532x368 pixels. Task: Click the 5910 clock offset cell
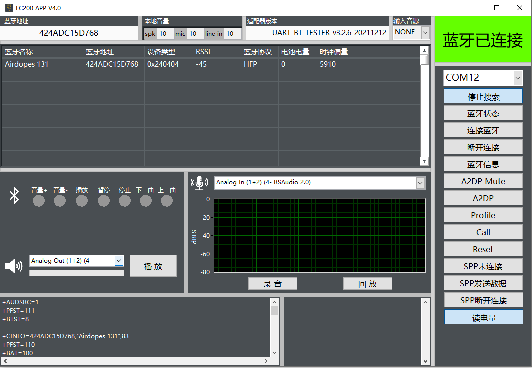[369, 64]
